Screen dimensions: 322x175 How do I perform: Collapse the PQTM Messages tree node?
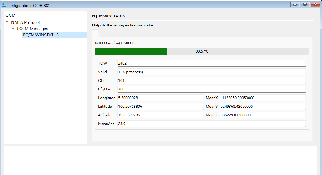tap(13, 29)
